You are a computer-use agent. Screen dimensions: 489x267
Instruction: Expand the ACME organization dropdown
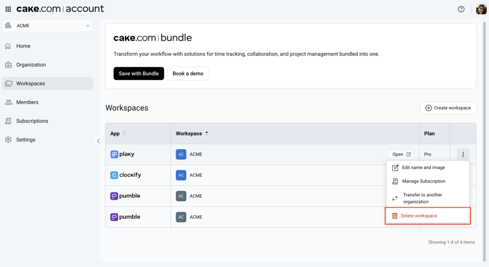[47, 26]
